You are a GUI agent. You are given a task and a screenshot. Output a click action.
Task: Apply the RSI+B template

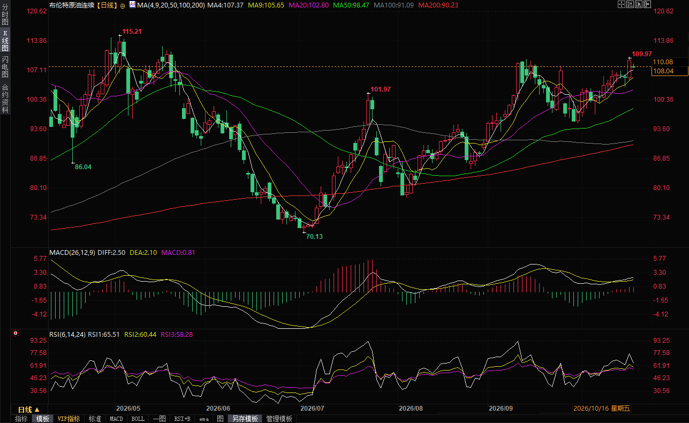pos(183,419)
